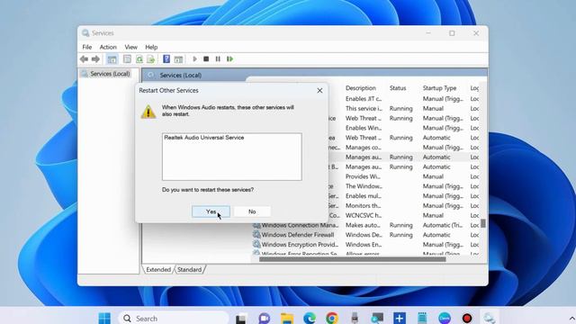Open File Explorer from the taskbar
The width and height of the screenshot is (576, 324).
(x=287, y=318)
